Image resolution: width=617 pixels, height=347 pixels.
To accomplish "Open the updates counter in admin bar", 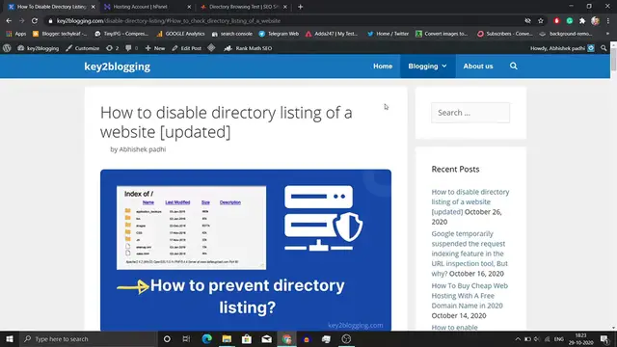I will 112,48.
